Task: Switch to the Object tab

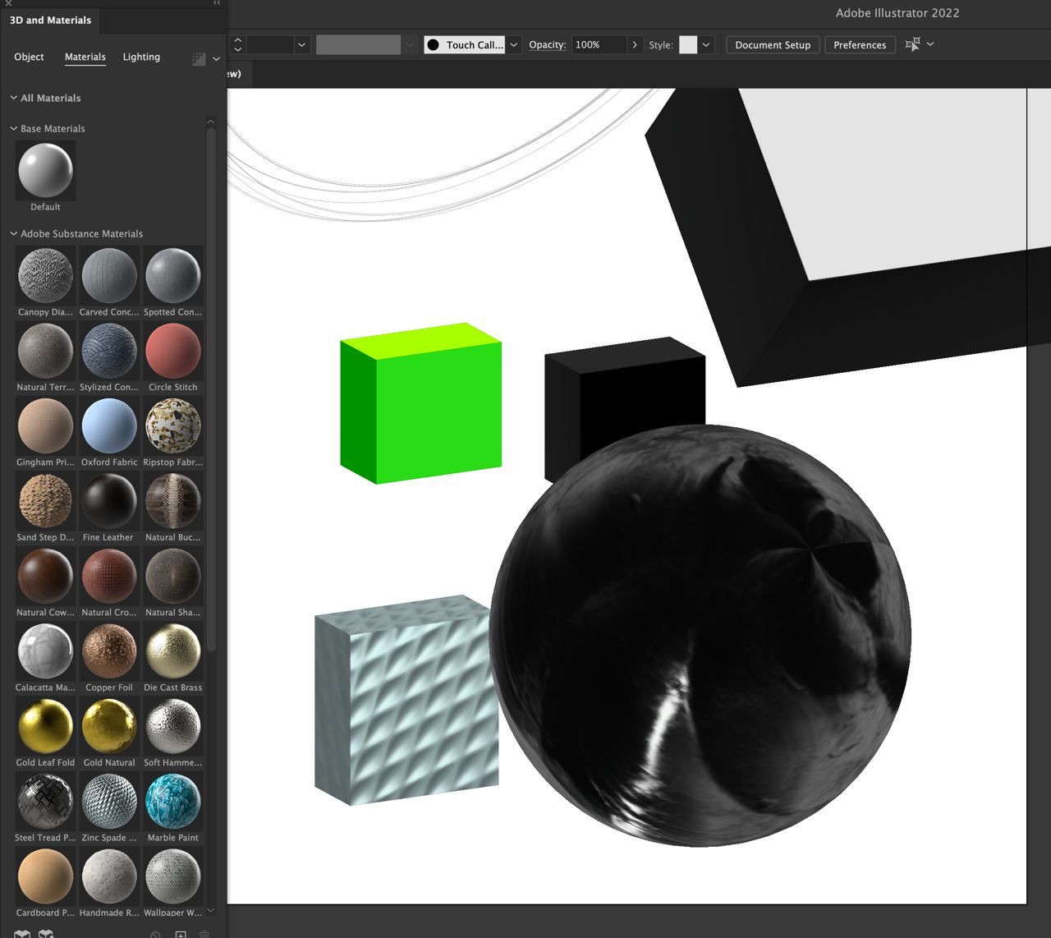Action: coord(29,57)
